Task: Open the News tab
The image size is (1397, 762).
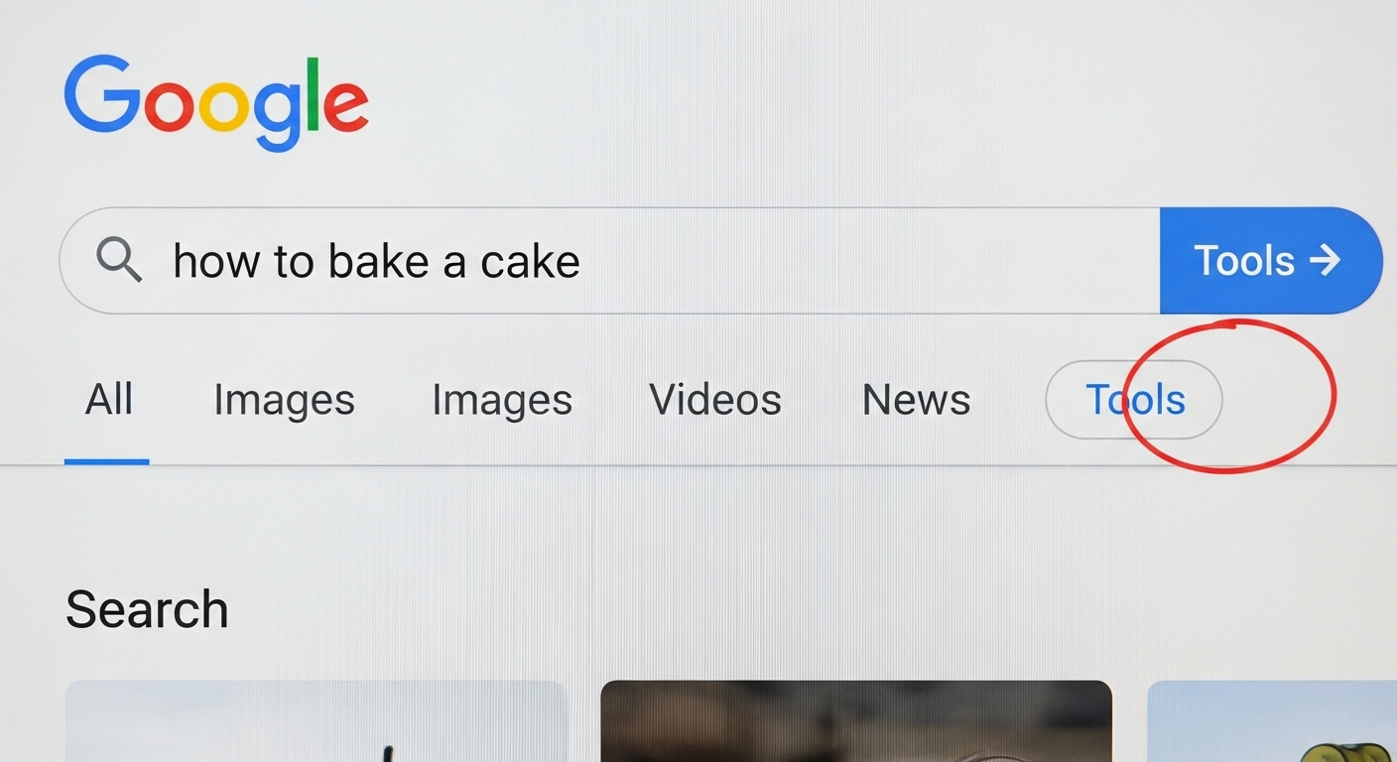Action: pyautogui.click(x=915, y=399)
